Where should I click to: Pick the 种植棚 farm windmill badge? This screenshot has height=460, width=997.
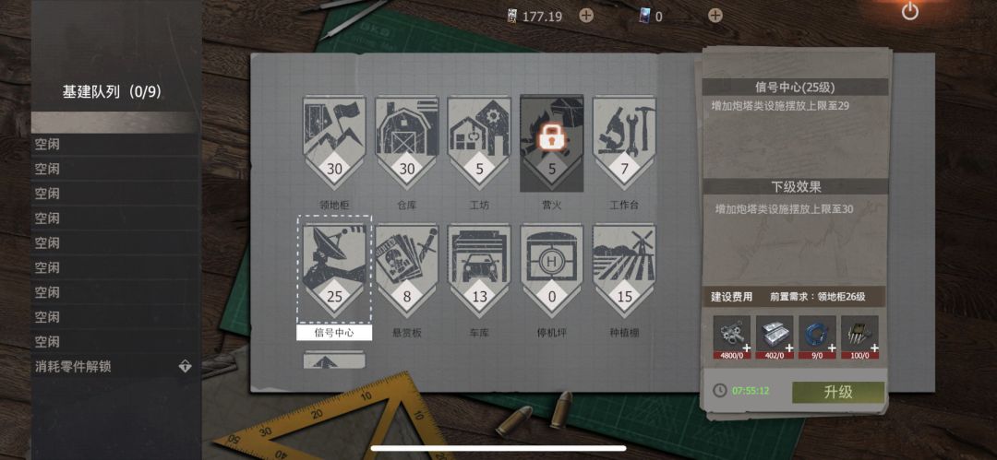pyautogui.click(x=624, y=271)
